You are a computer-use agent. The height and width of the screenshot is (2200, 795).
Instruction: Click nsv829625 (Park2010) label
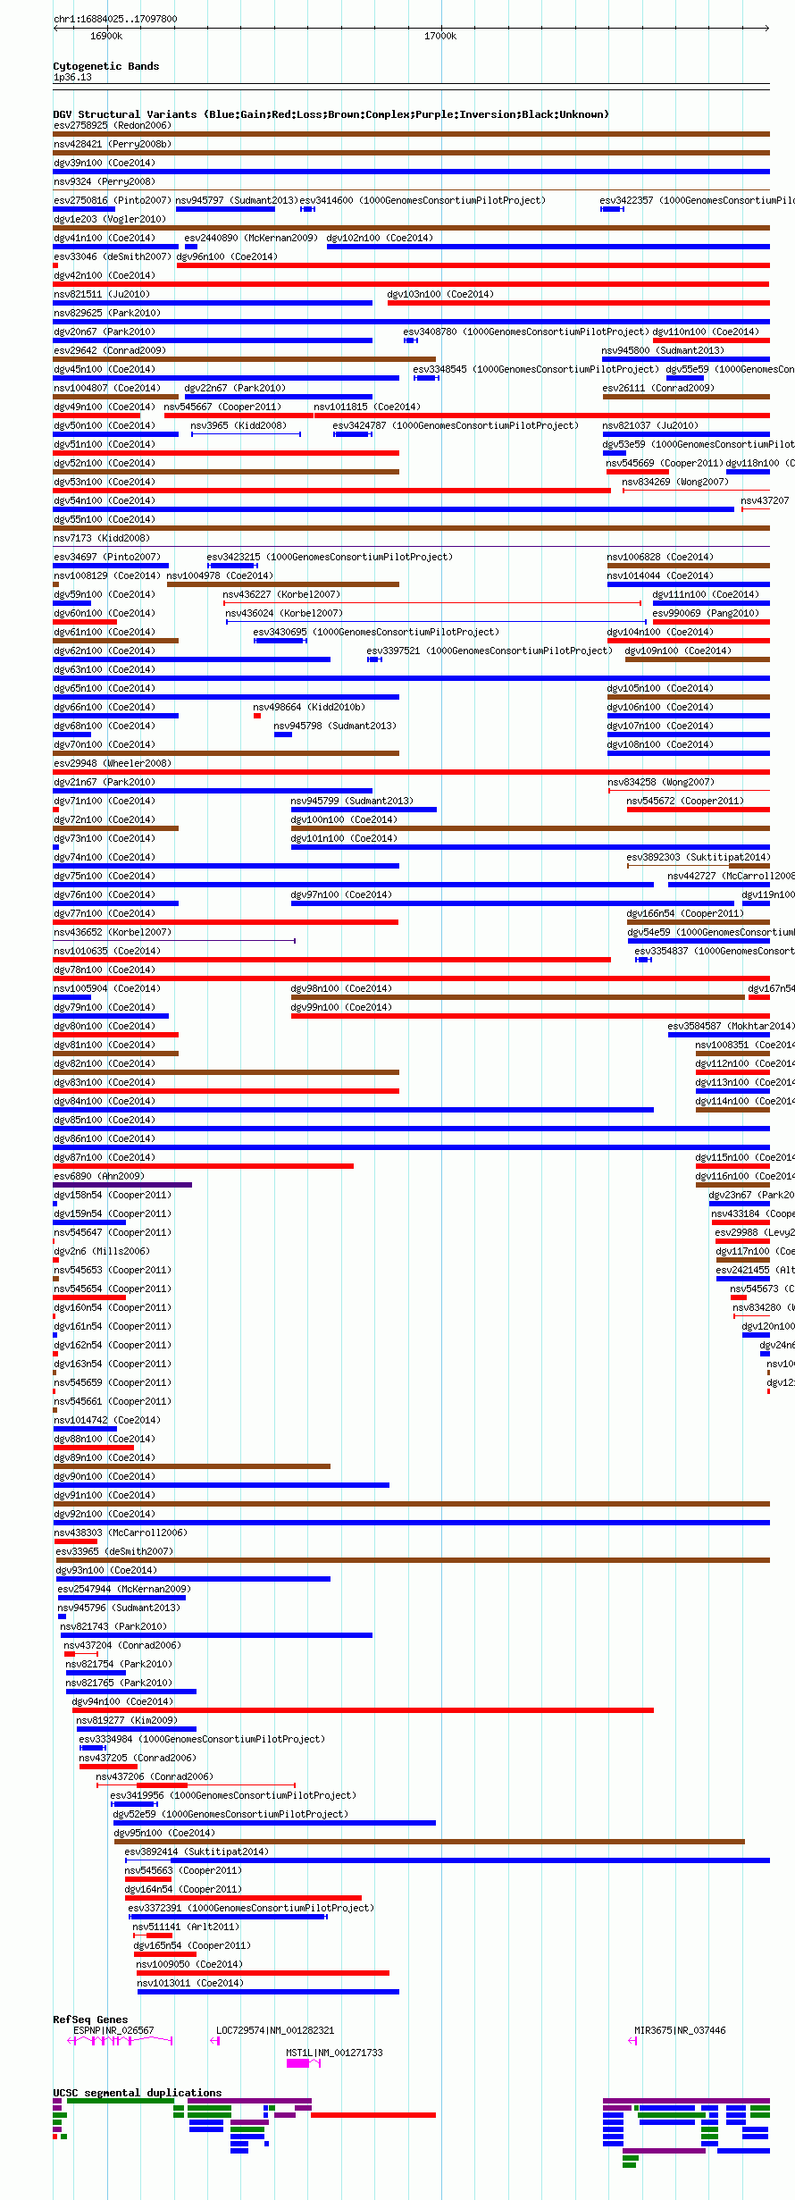(107, 313)
